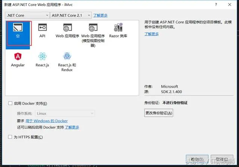This screenshot has height=167, width=239.
Task: Open 了解更多 link beside version dropdown
Action: tap(100, 15)
